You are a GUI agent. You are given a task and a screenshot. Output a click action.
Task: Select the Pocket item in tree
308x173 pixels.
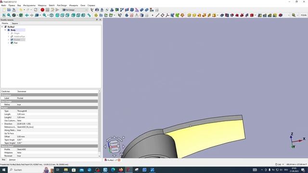pyautogui.click(x=17, y=39)
